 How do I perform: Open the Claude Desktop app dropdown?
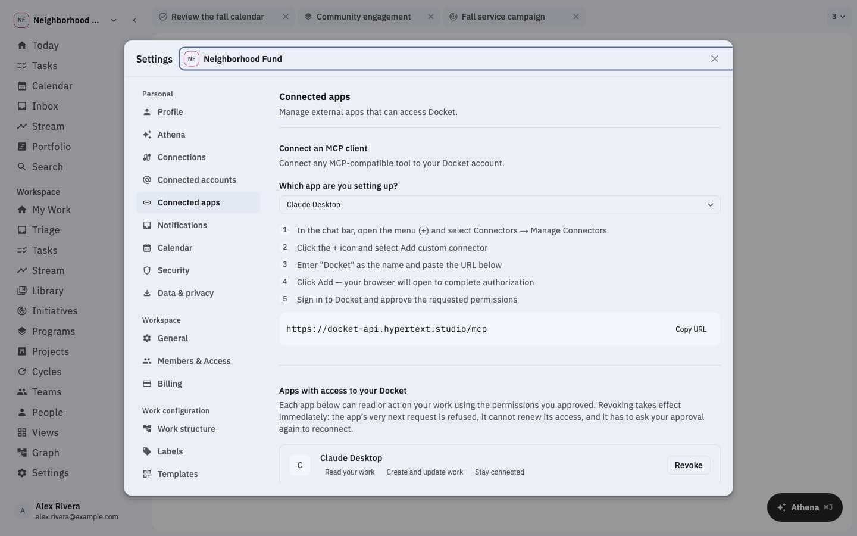point(499,205)
